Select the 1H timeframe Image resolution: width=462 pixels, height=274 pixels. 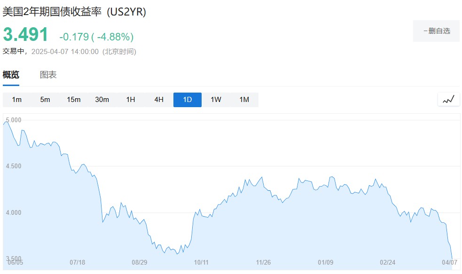pos(131,100)
